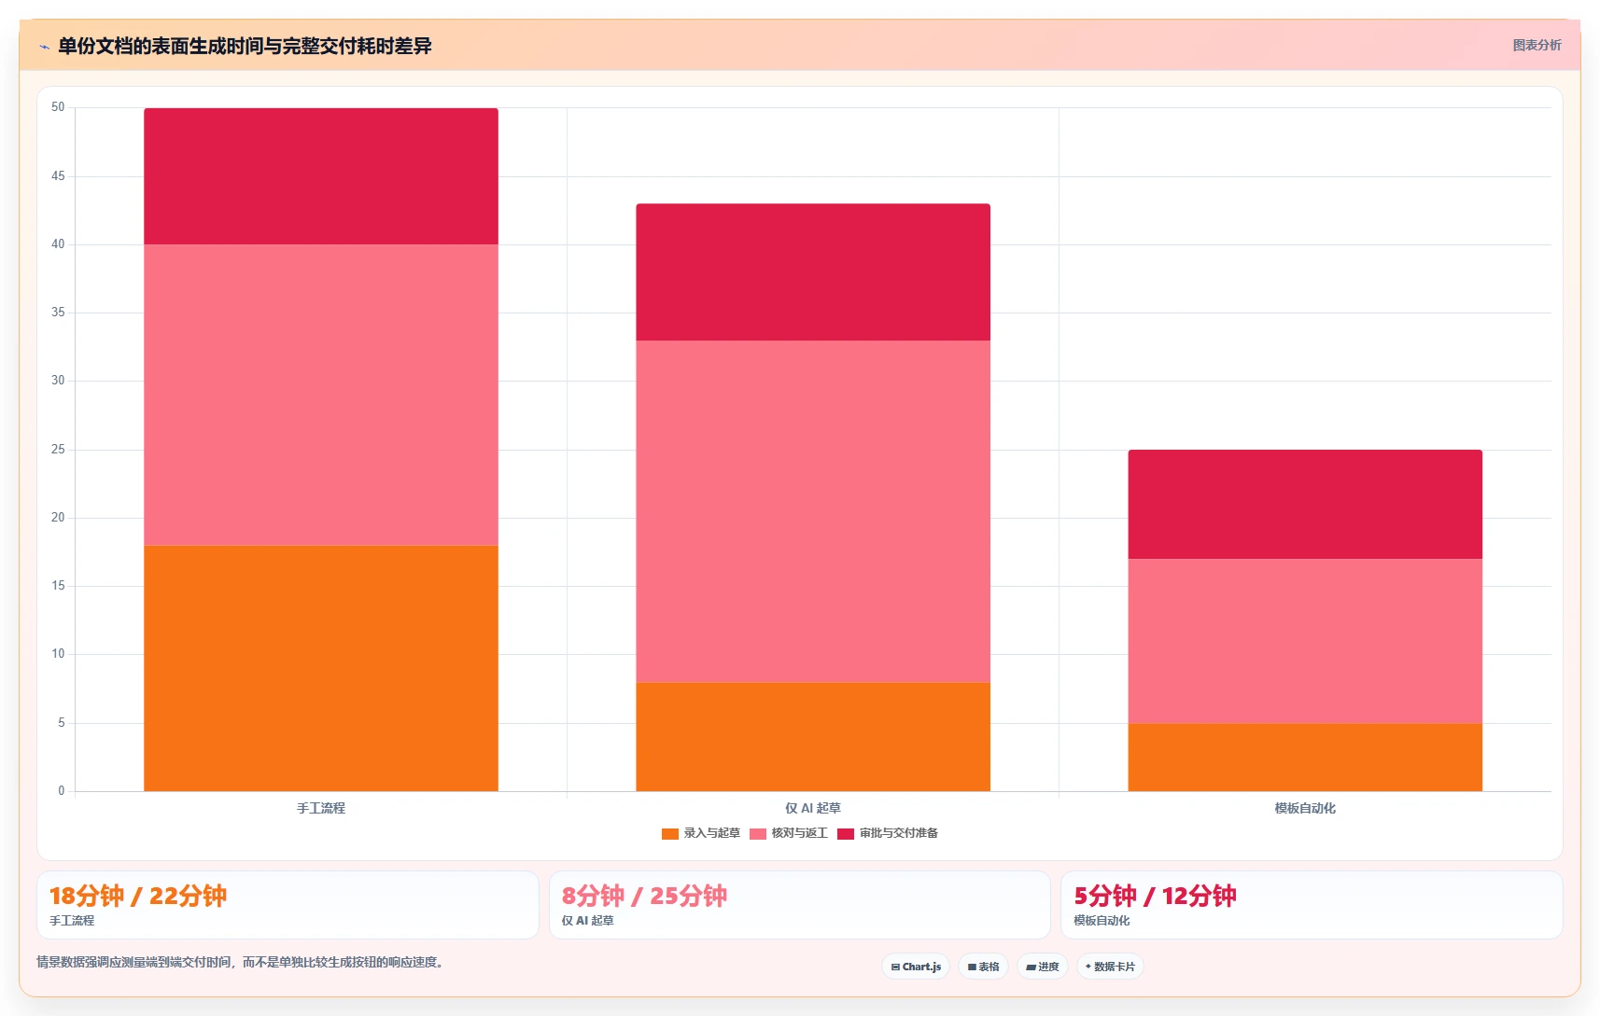
Task: Click the 模板自动化 x-axis label
Action: click(x=1305, y=808)
